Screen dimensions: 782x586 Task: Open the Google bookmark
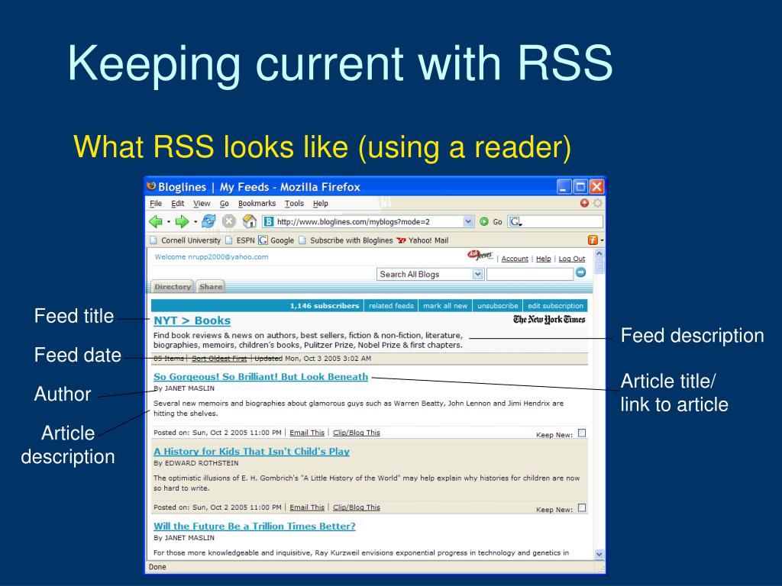pos(276,240)
